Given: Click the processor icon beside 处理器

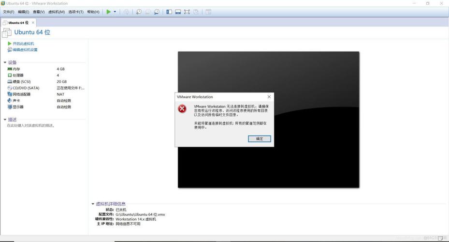Looking at the screenshot, I should (10, 75).
